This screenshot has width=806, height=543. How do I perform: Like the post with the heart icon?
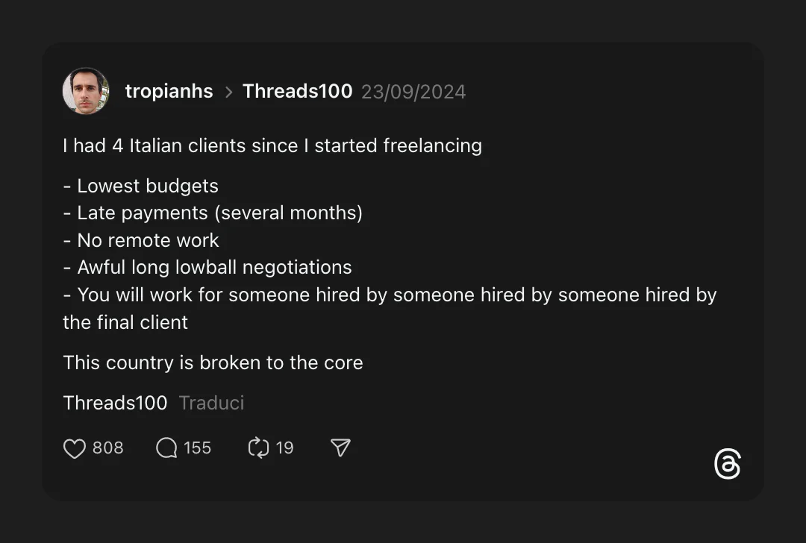pyautogui.click(x=75, y=448)
